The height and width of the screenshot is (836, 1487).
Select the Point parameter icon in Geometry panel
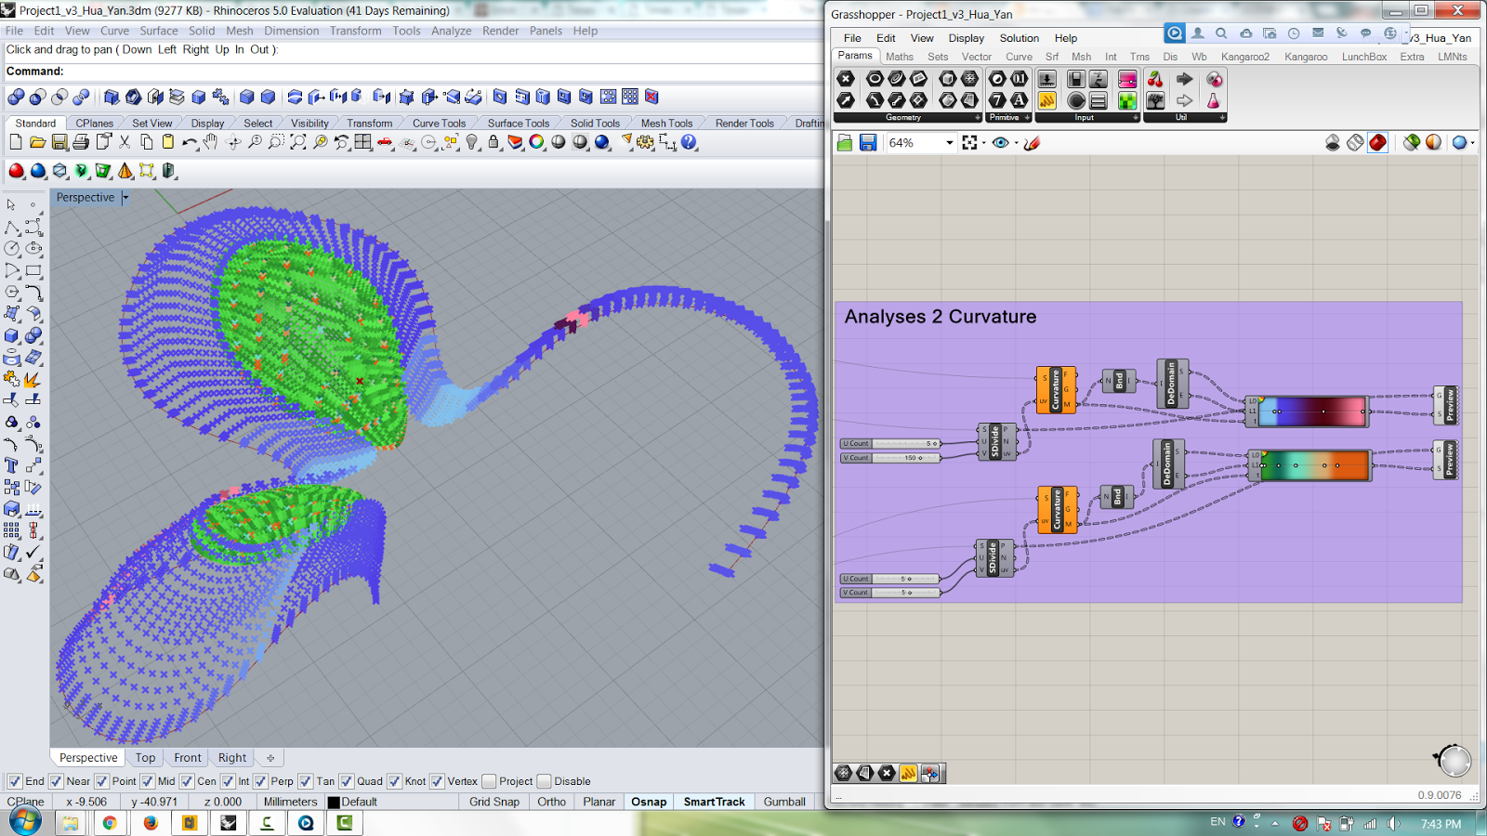point(846,80)
